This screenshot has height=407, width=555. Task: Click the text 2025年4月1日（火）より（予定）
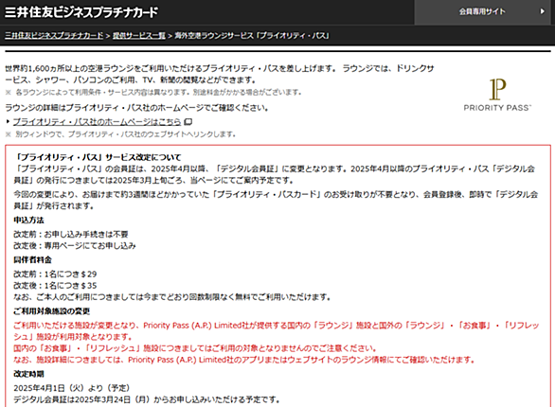coord(72,388)
